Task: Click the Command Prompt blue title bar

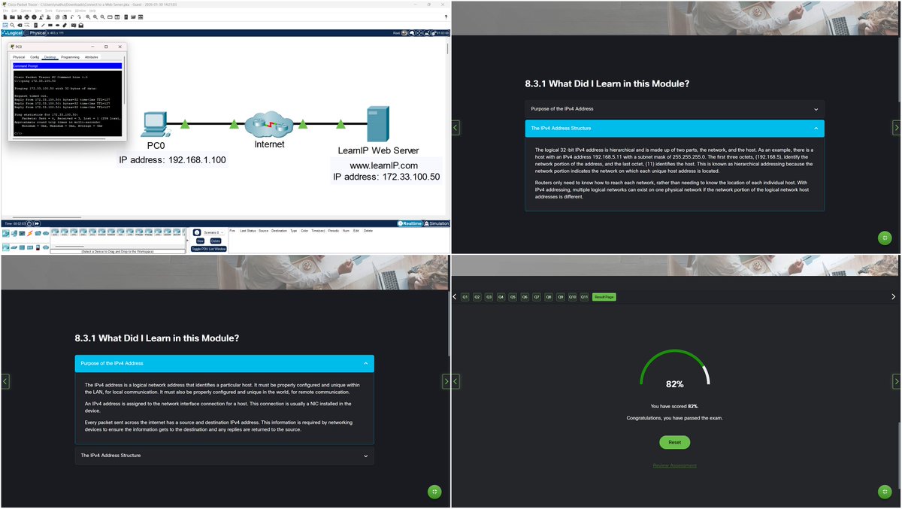Action: pyautogui.click(x=67, y=65)
